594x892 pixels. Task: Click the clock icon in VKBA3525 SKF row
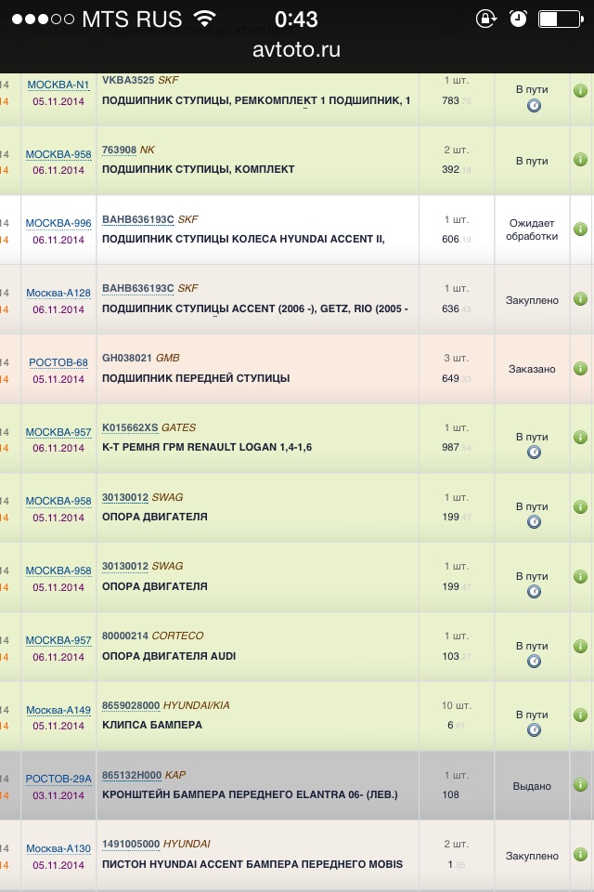click(x=534, y=106)
